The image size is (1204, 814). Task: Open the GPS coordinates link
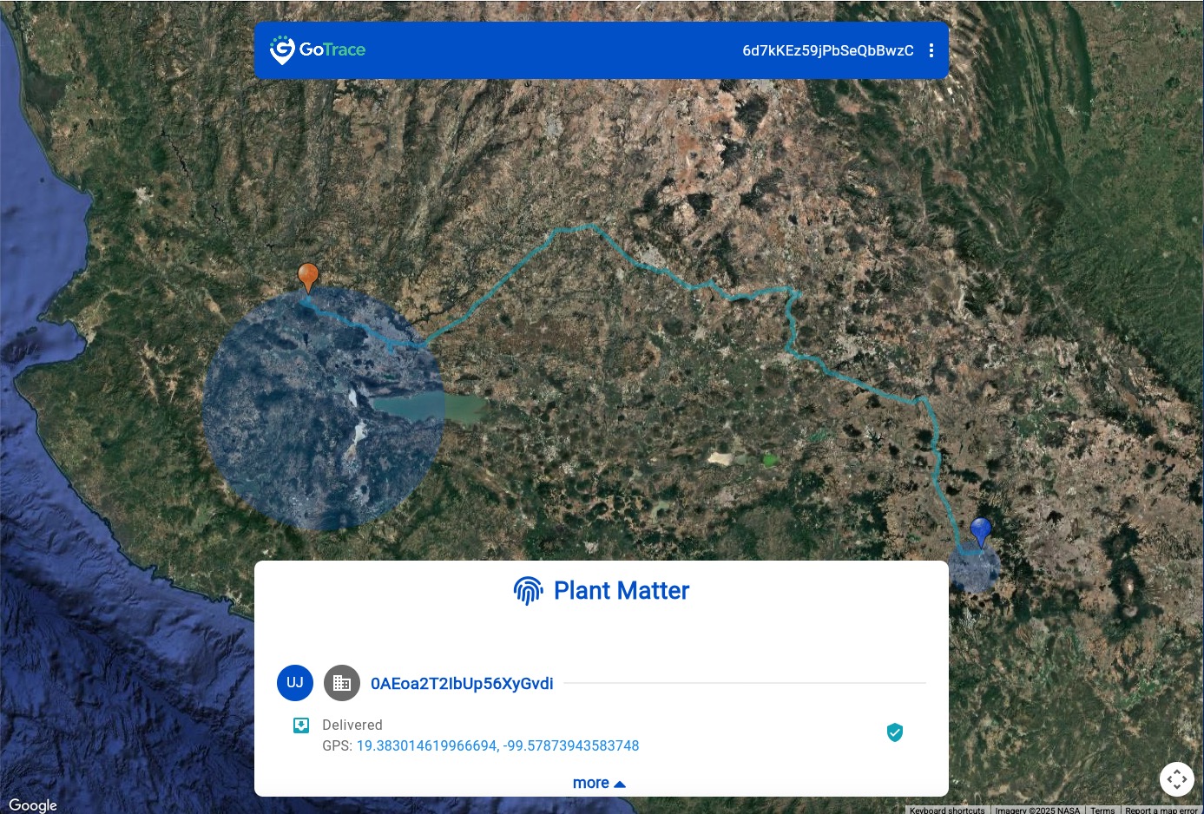(497, 746)
